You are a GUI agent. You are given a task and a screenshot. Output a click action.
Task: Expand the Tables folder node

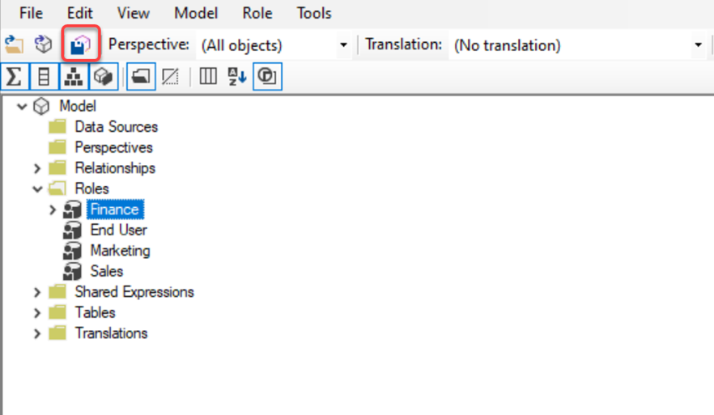[x=37, y=313]
